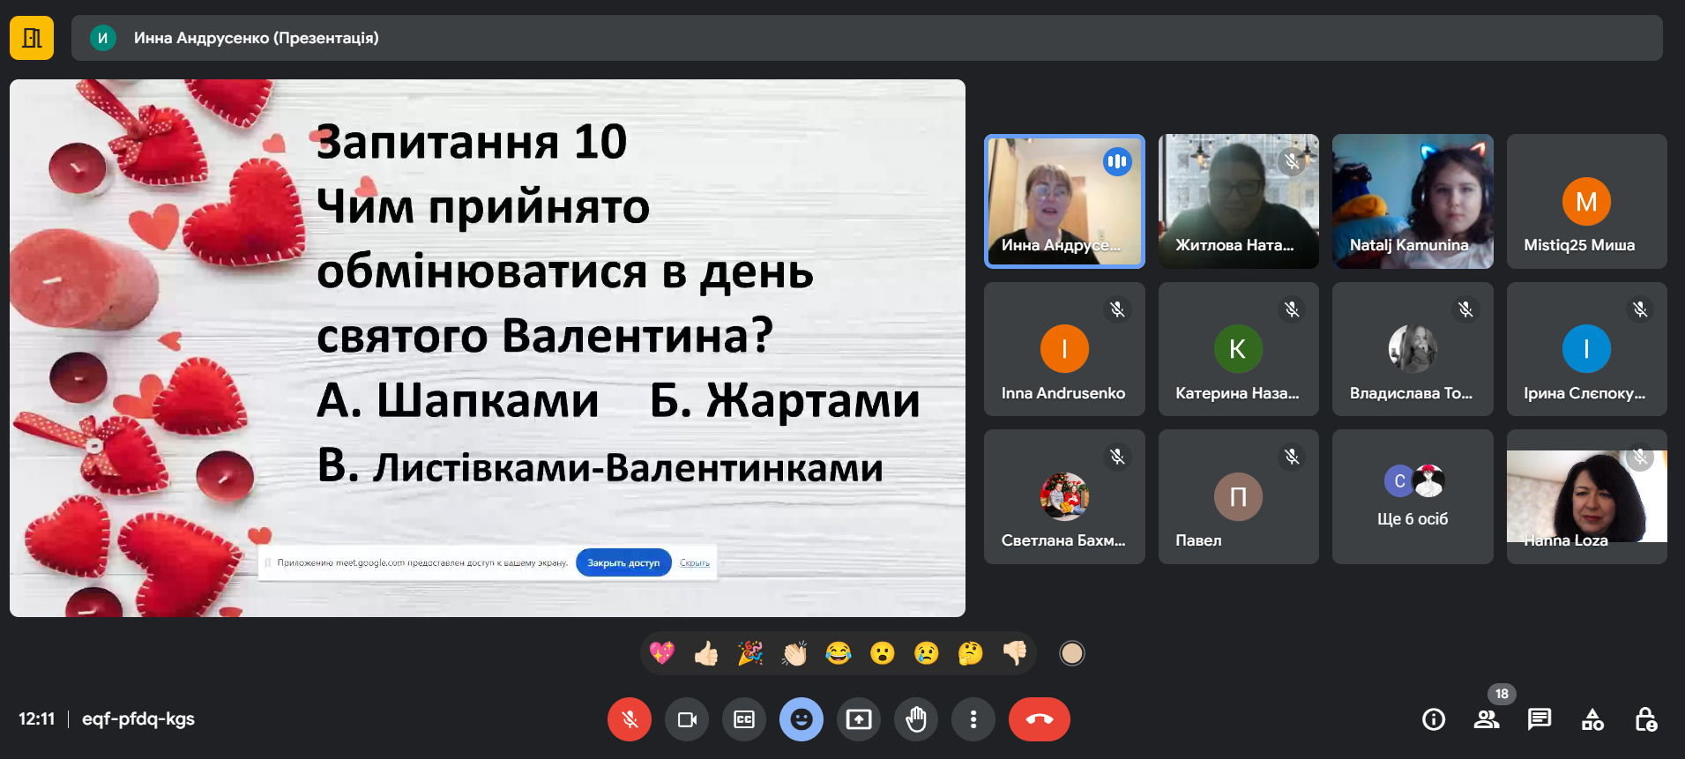Expand 'Ще 6 осіб' participants tile

tap(1413, 497)
